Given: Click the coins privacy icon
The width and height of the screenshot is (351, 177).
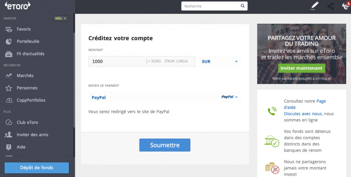Looking at the screenshot, I should 272,168.
